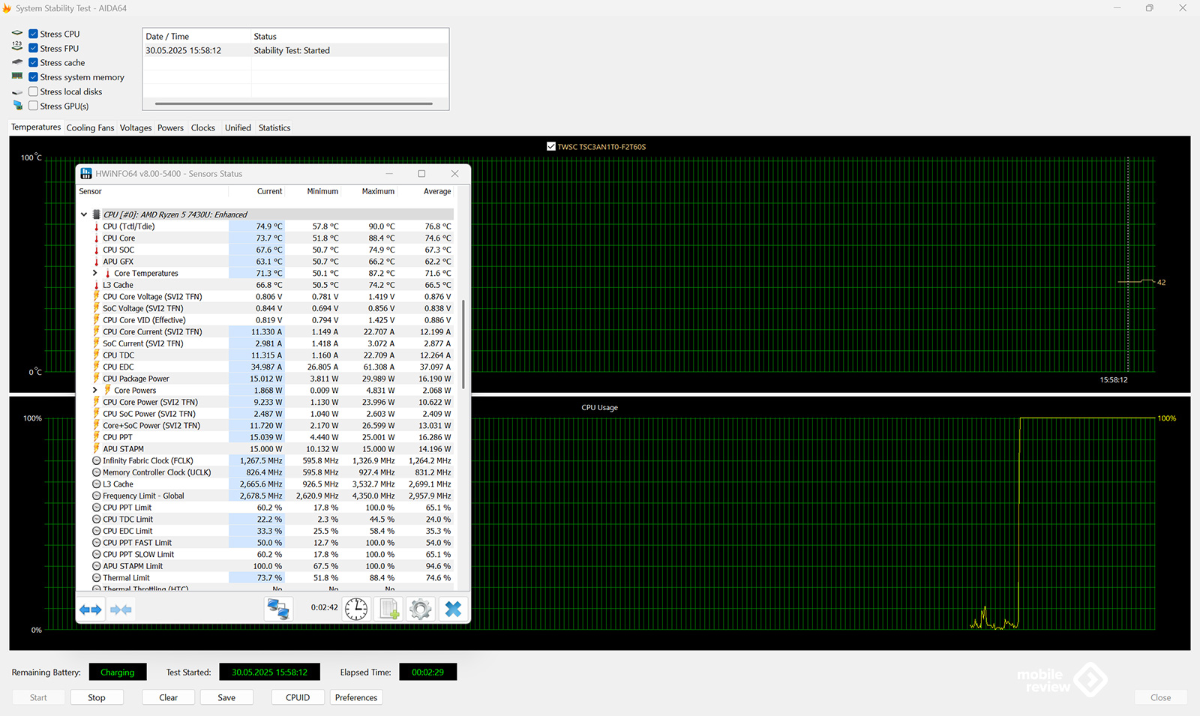
Task: Select the APU STAPM row
Action: tap(266, 449)
